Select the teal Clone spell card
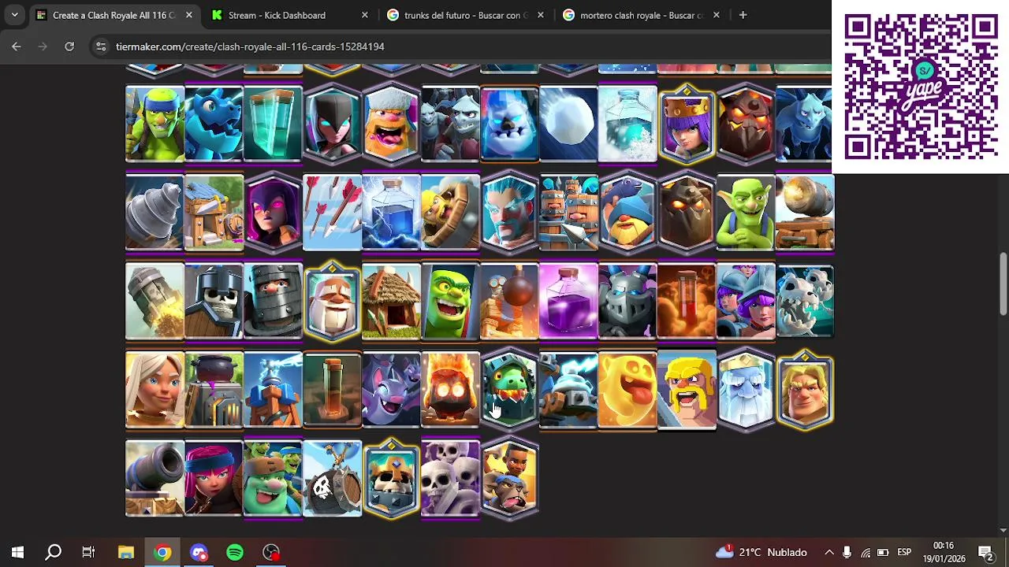 point(273,124)
